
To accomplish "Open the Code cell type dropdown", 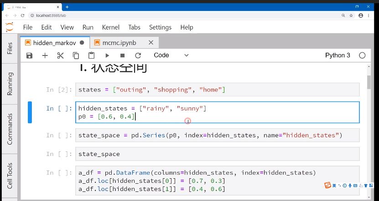I will click(171, 55).
